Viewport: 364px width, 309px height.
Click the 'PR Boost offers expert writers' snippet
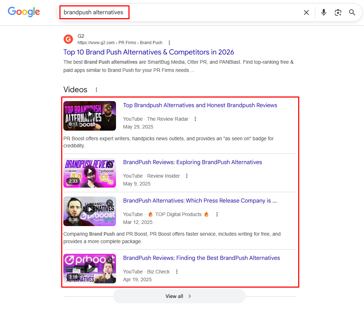coord(169,142)
